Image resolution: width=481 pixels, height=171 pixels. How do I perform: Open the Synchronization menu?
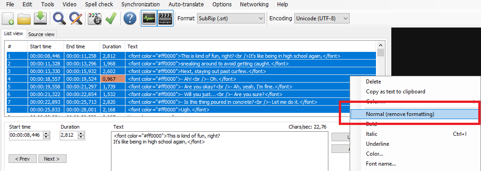(140, 4)
